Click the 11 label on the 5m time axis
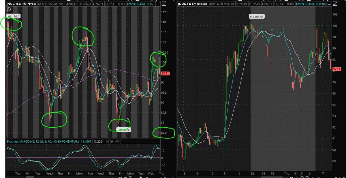The image size is (346, 178). click(226, 174)
